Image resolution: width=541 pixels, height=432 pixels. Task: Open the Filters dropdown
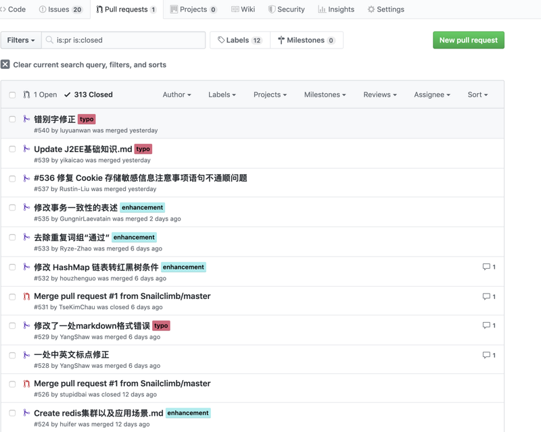[x=21, y=40]
